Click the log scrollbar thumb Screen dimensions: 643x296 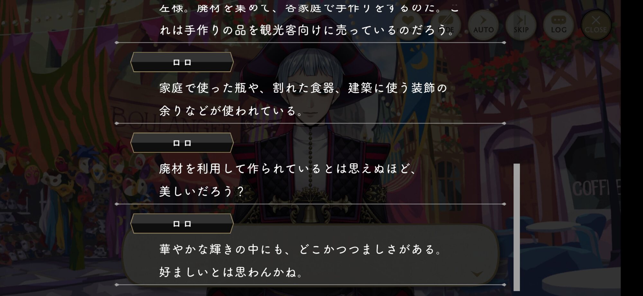click(517, 227)
